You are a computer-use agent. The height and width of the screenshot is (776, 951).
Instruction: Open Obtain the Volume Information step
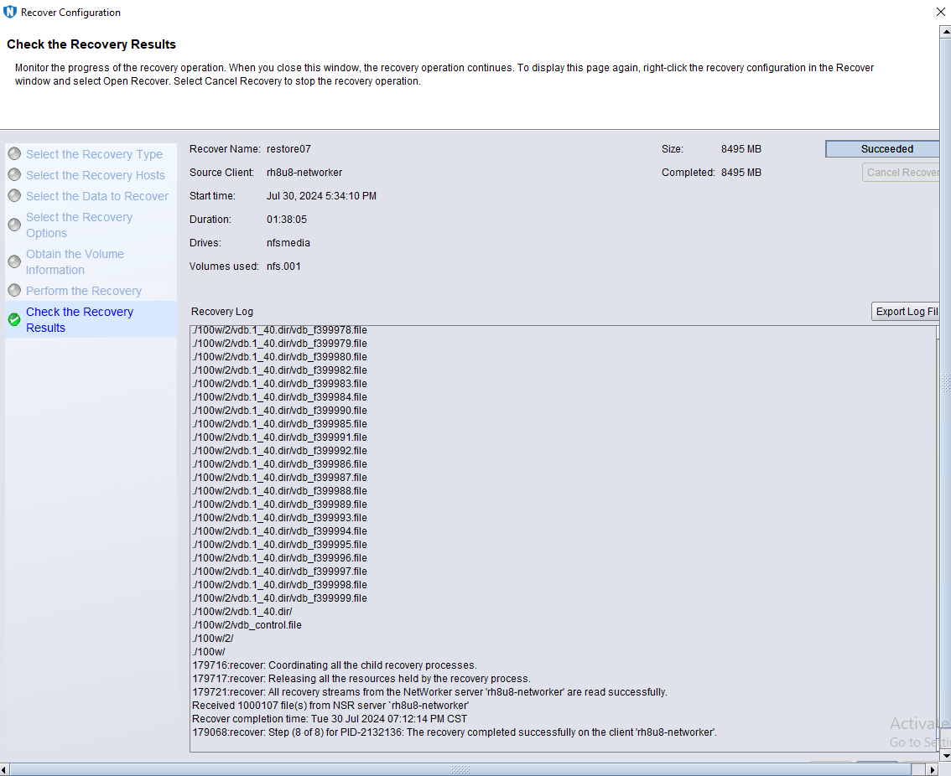coord(75,261)
